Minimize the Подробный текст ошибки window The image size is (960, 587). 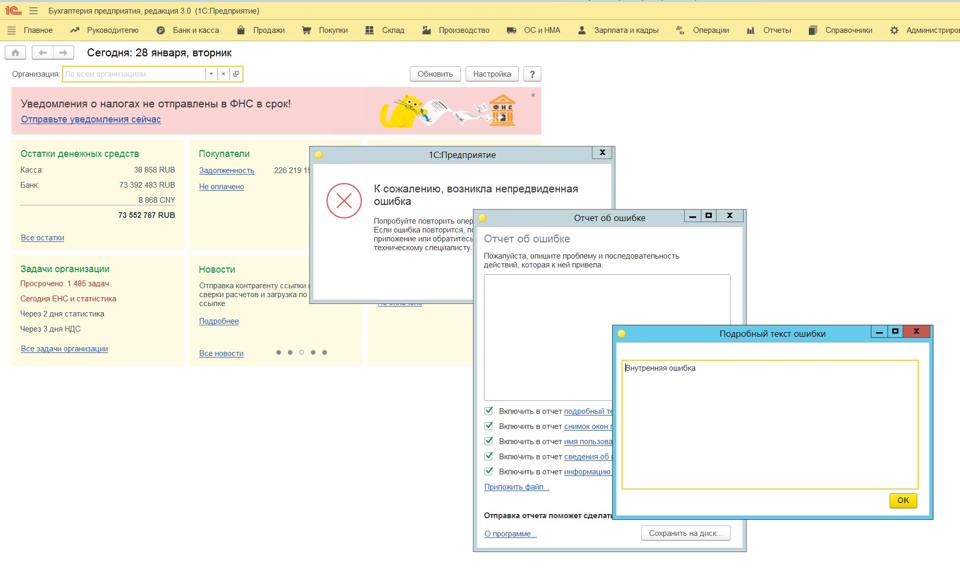[x=879, y=332]
